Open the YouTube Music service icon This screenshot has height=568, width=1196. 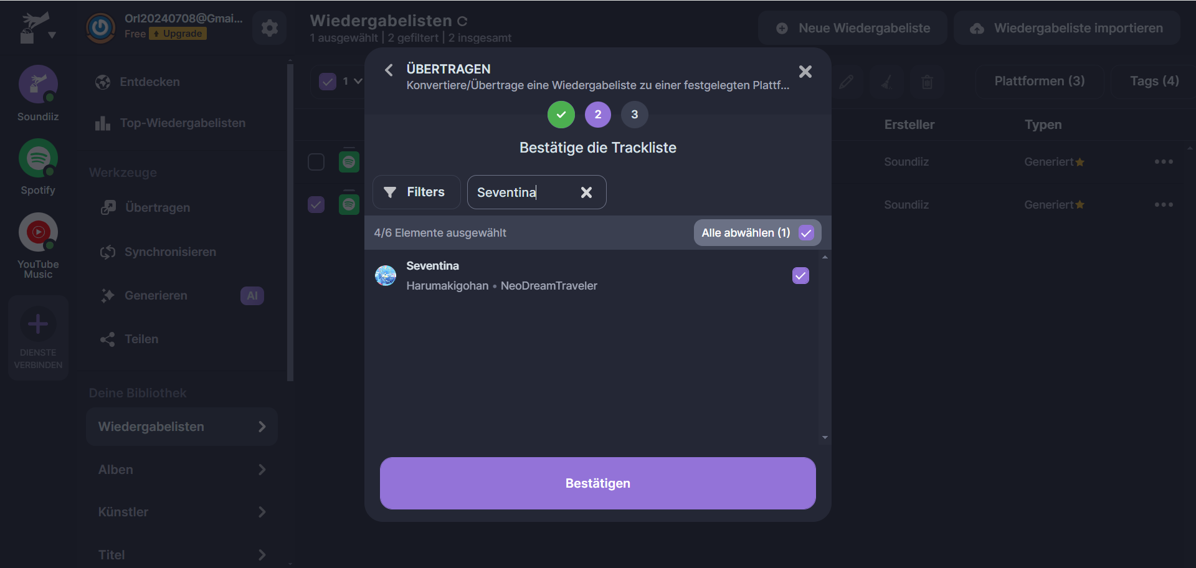tap(38, 232)
